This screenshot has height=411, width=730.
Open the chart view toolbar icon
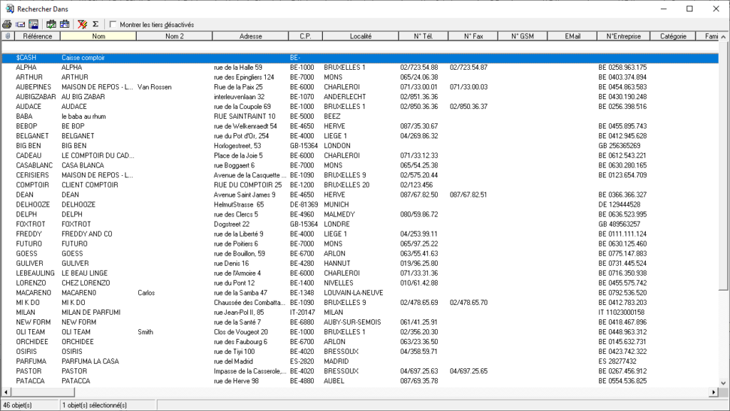[33, 24]
